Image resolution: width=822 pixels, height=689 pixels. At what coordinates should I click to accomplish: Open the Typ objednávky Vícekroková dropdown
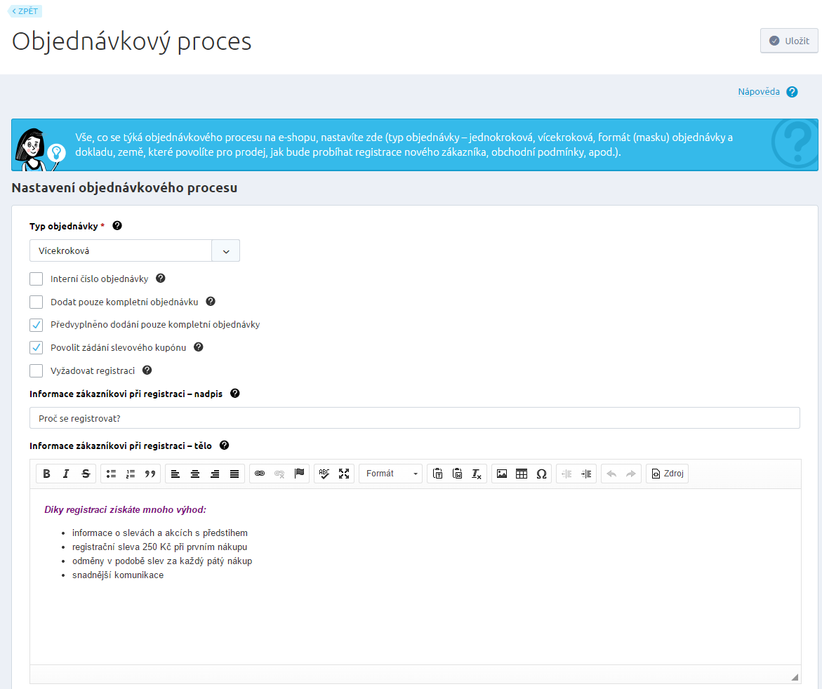pos(135,250)
